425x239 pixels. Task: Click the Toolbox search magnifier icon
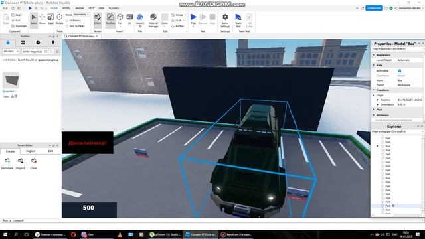pyautogui.click(x=51, y=52)
